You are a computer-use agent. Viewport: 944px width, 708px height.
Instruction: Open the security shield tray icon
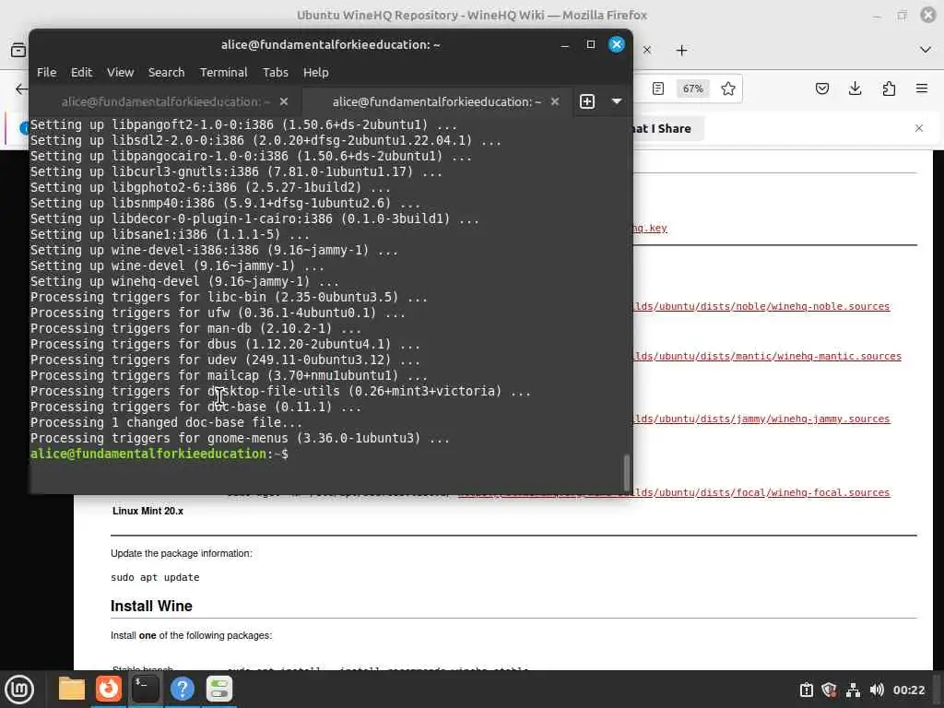coord(829,690)
